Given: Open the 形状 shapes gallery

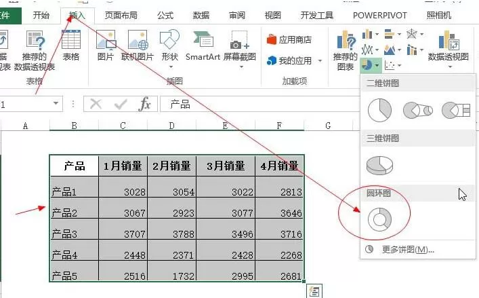Looking at the screenshot, I should click(170, 49).
